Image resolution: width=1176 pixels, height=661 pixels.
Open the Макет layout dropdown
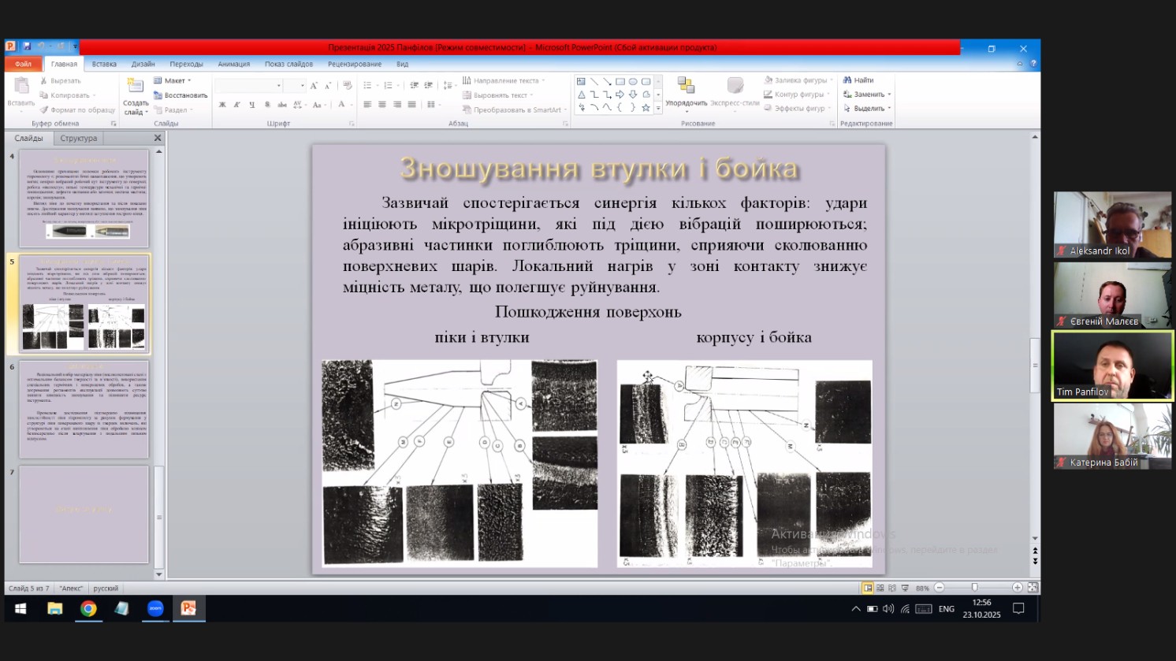(x=173, y=81)
